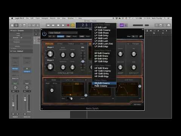The image size is (181, 136).
Task: Toggle the Retro Synth plugin power button
Action: pyautogui.click(x=44, y=34)
